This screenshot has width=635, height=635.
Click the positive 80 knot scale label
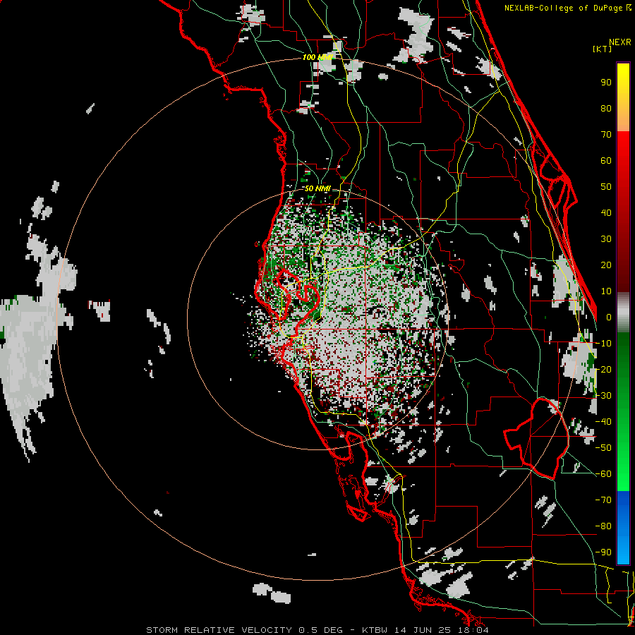[x=606, y=108]
